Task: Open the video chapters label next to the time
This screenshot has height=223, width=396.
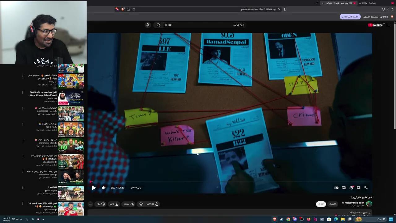Action: coord(136,188)
